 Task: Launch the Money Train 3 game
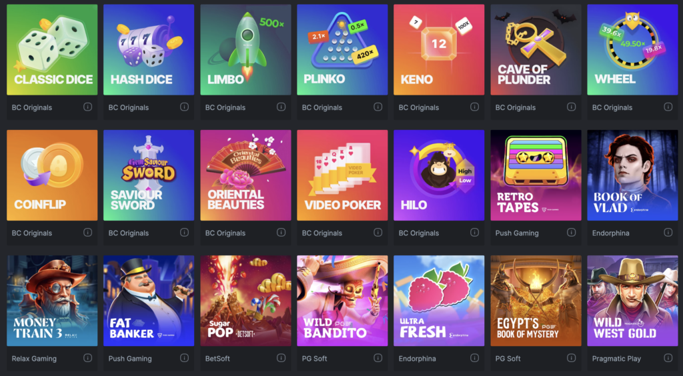pyautogui.click(x=52, y=301)
